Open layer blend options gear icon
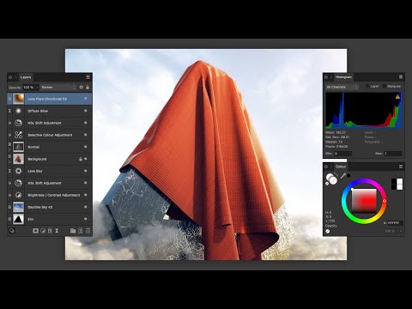Viewport: 412px width, 309px height. [82, 87]
